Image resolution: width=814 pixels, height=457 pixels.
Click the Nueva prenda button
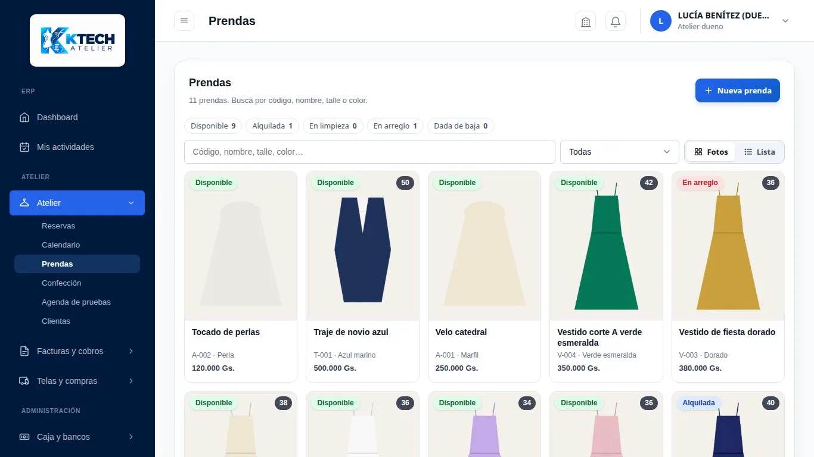[x=738, y=90]
